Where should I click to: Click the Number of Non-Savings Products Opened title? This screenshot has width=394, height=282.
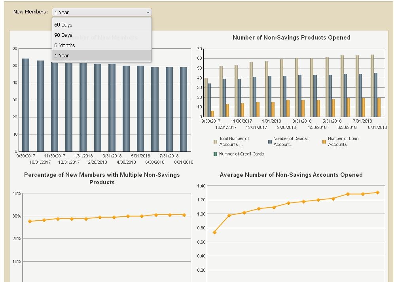click(291, 38)
